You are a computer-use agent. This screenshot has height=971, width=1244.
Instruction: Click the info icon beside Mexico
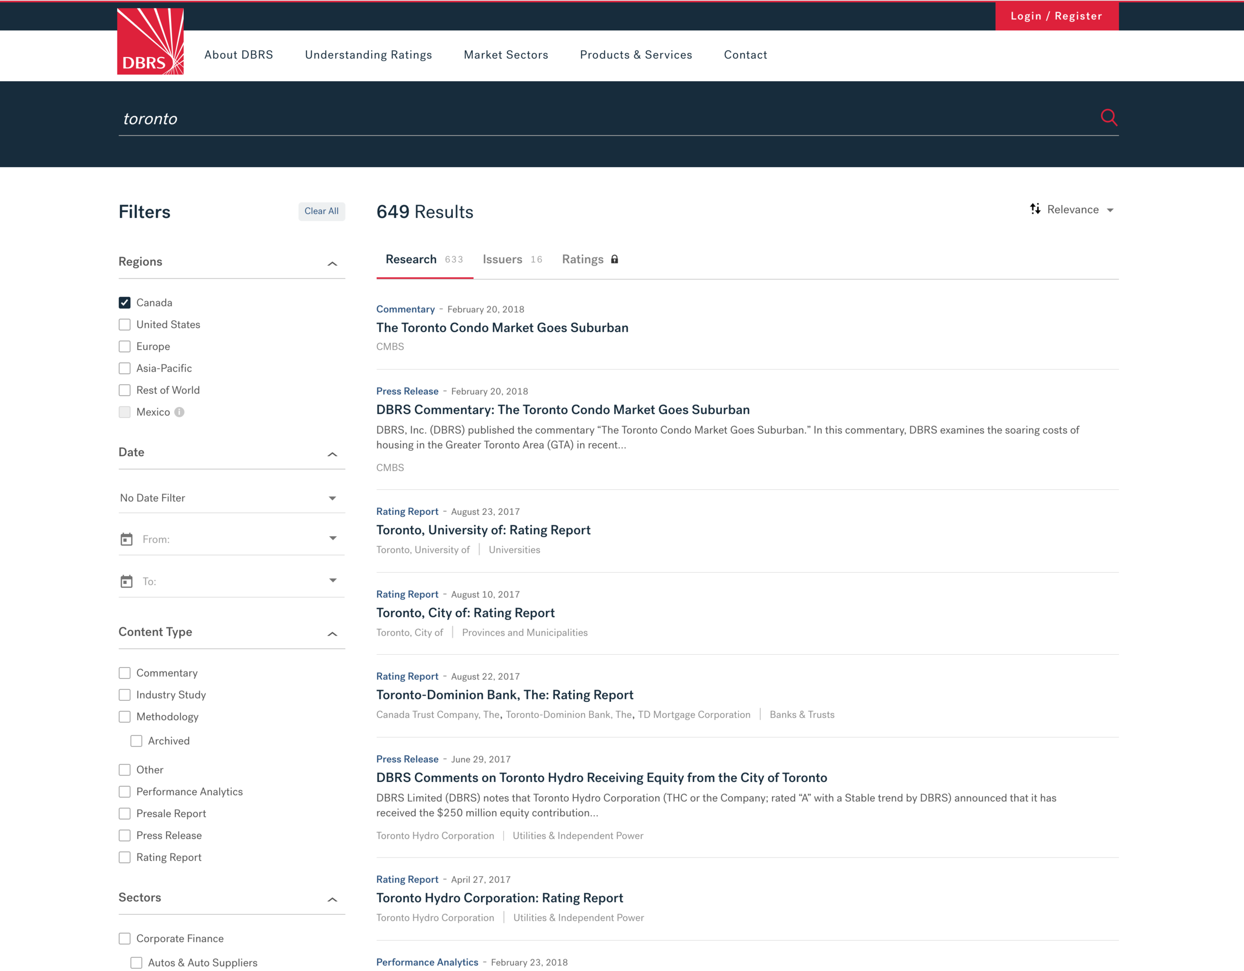click(x=180, y=412)
